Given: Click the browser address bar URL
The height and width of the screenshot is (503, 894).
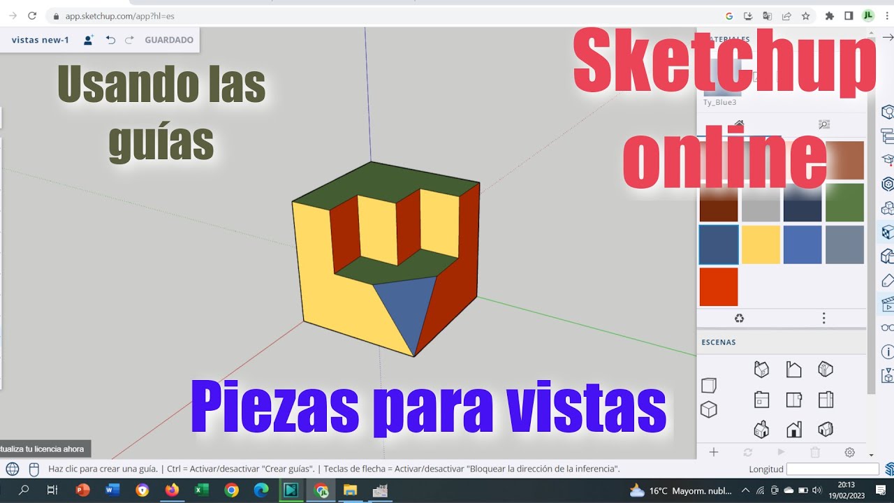Looking at the screenshot, I should click(119, 15).
